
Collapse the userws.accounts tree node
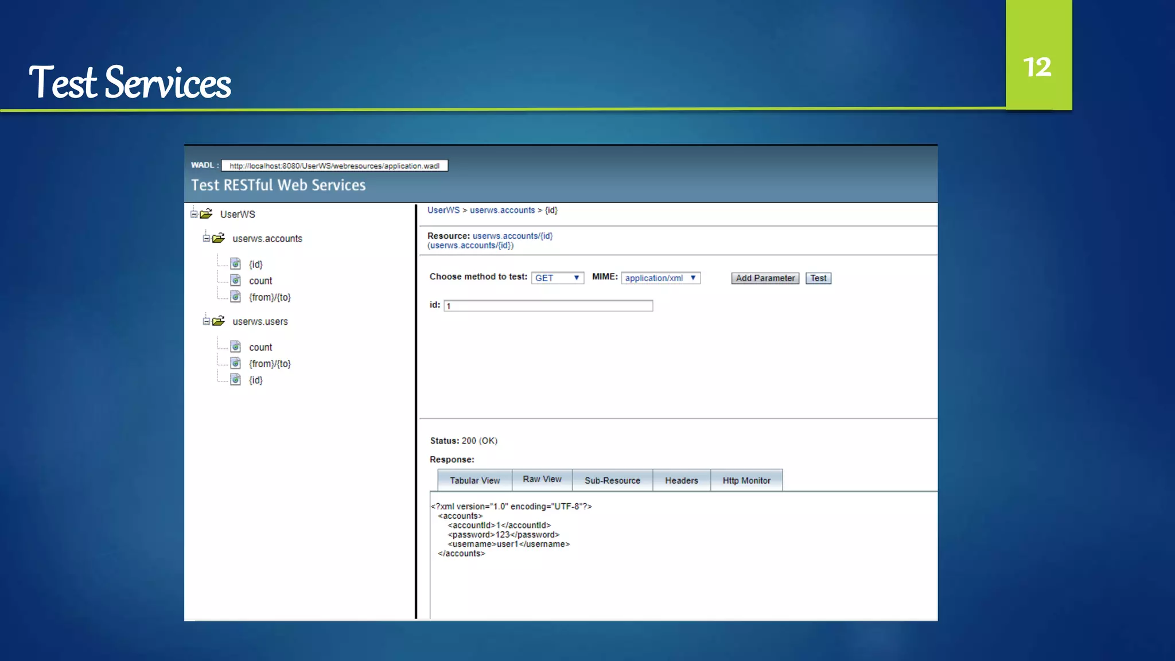pyautogui.click(x=206, y=238)
